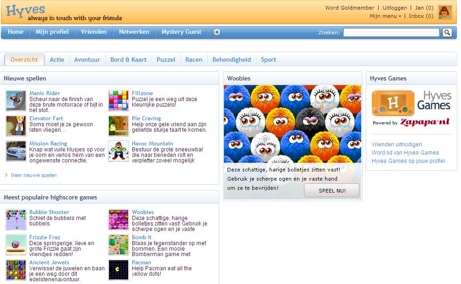Open the Bomb It thumbnail
Screen dimensions: 461x284
click(119, 245)
